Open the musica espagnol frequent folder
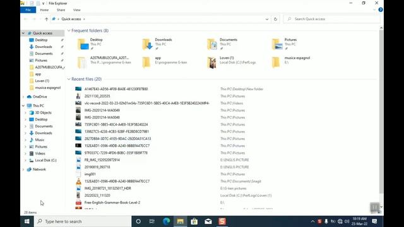This screenshot has width=404, height=227. coord(276,62)
